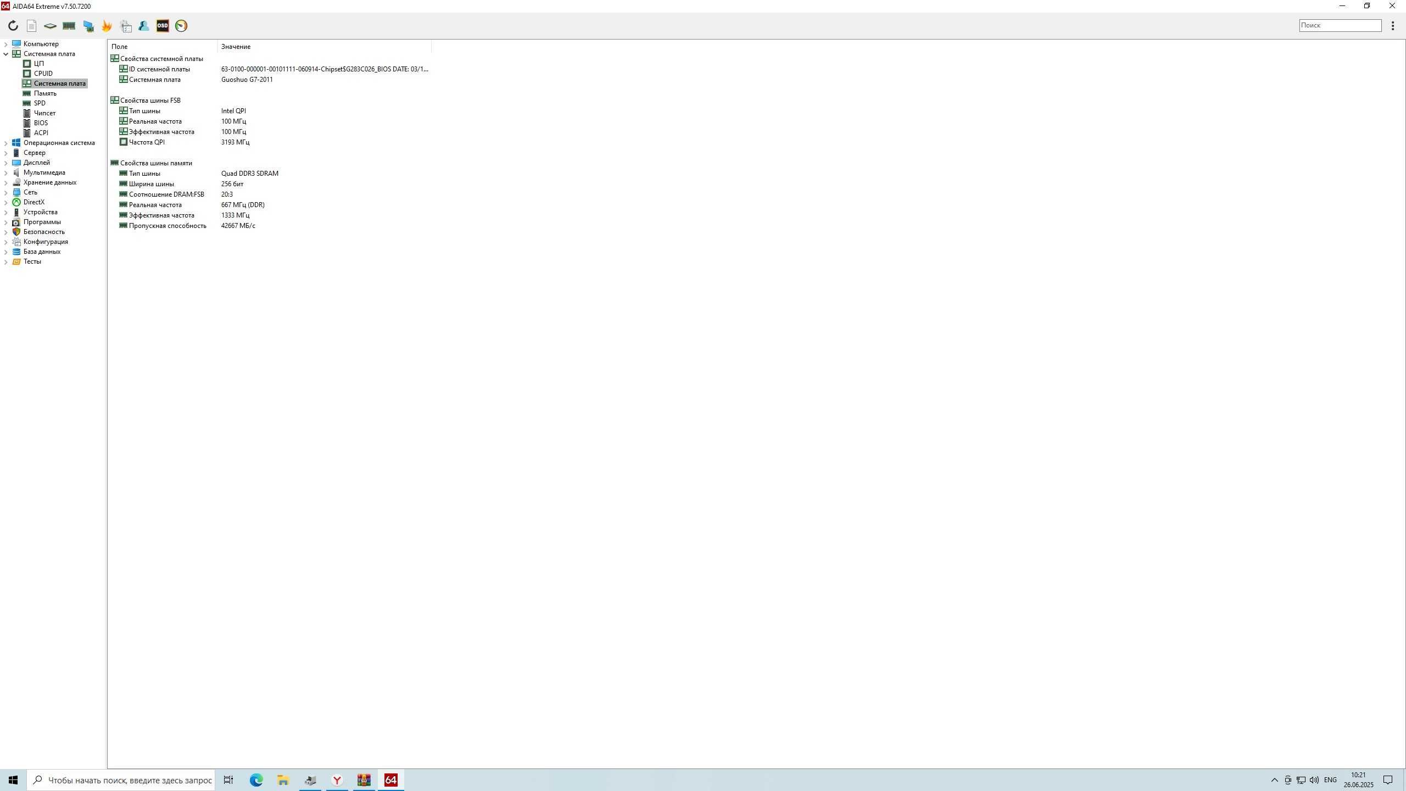This screenshot has height=791, width=1406.
Task: Click the AIDA64 taskbar icon
Action: [391, 780]
